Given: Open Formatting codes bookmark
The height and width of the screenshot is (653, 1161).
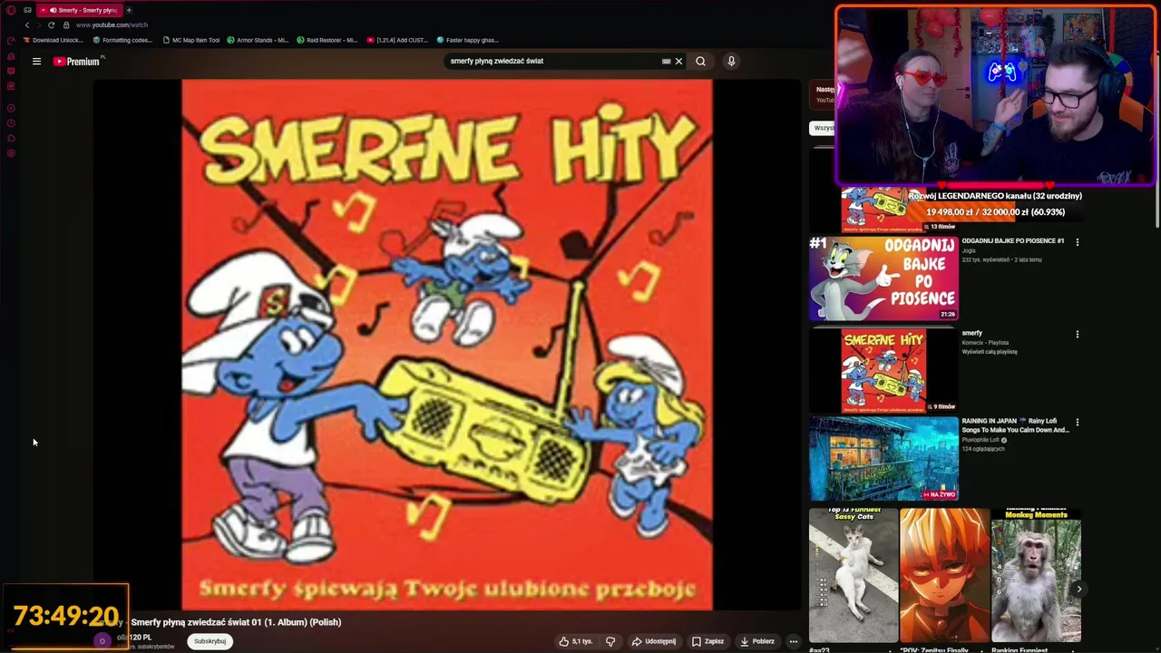Looking at the screenshot, I should coord(122,40).
